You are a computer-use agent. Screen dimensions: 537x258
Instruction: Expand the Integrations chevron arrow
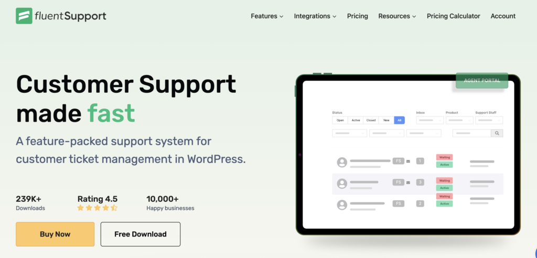click(334, 16)
